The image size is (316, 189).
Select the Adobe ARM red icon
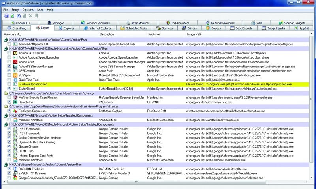[15, 62]
